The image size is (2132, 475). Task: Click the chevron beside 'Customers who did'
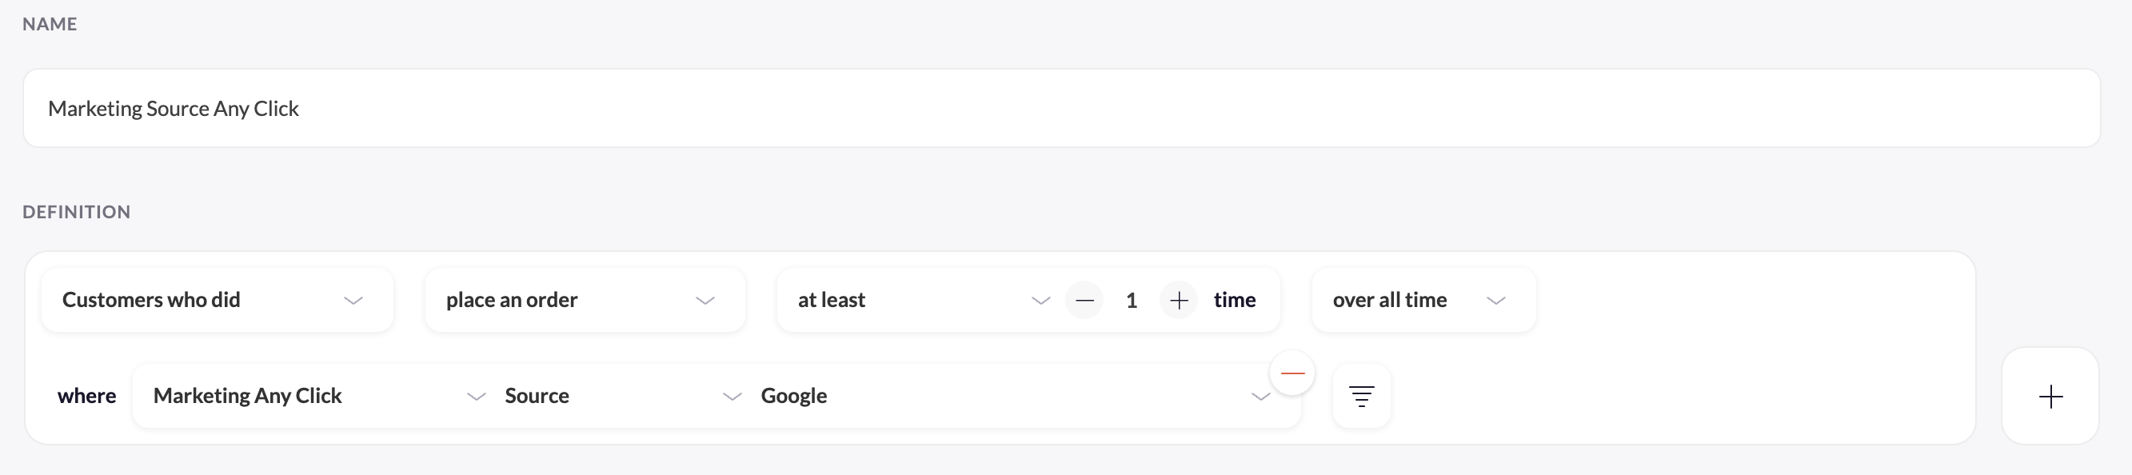[353, 301]
